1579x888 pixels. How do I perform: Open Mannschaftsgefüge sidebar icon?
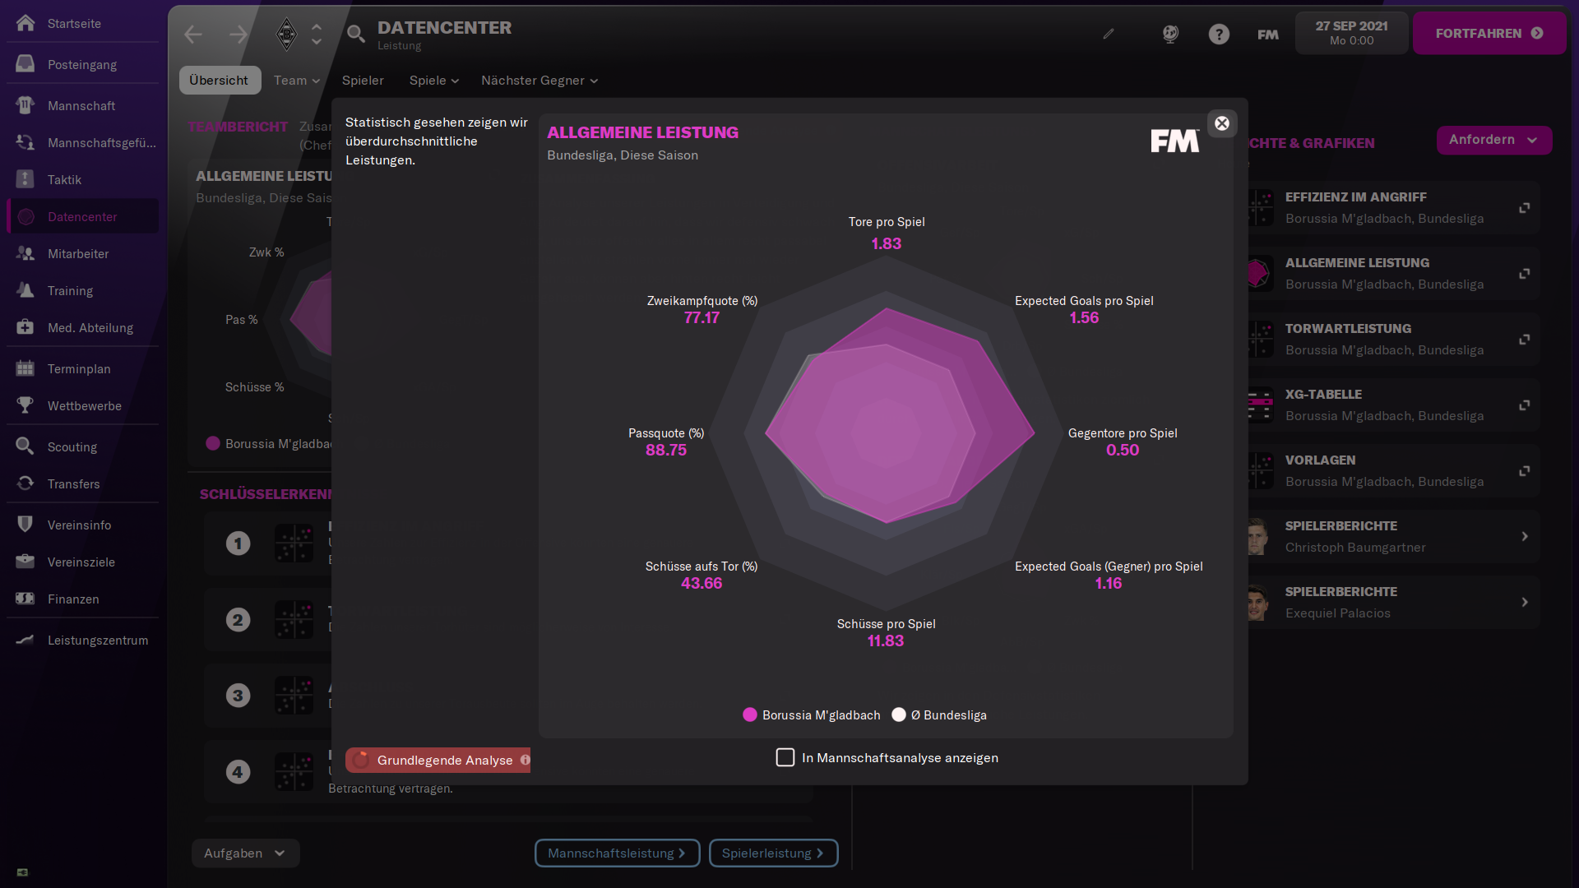pos(25,142)
